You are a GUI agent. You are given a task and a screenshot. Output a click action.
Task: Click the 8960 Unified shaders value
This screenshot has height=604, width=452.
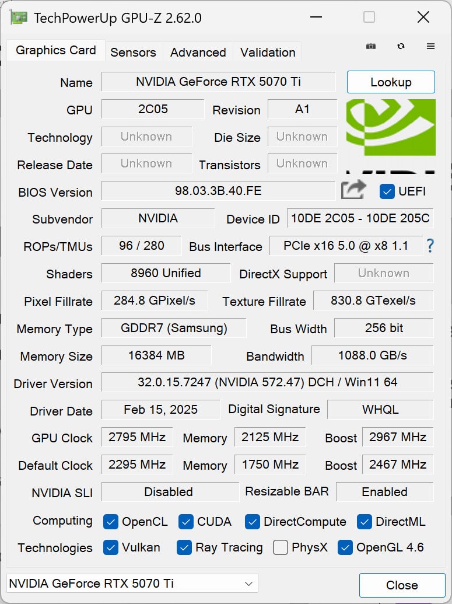point(166,273)
